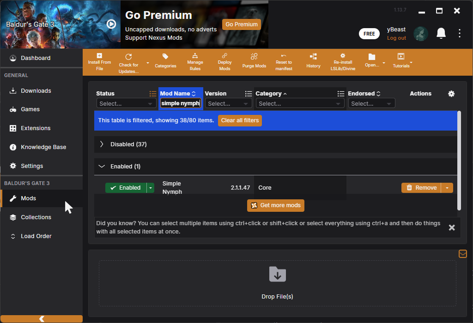Click the Category column grouping icon
This screenshot has width=473, height=323.
(x=340, y=94)
